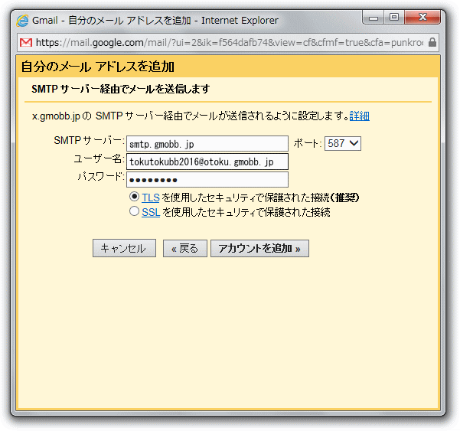
Task: Focus the password input field
Action: [207, 179]
